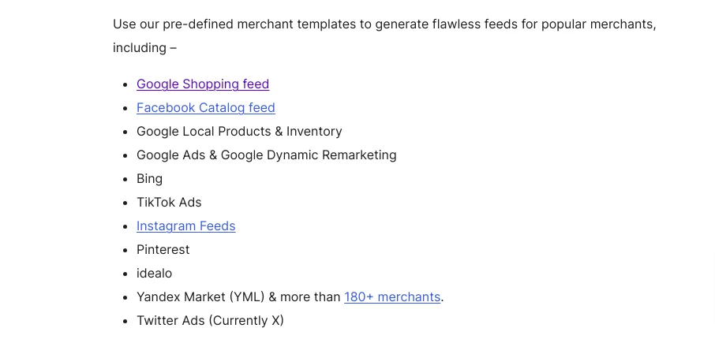Click the word 'including' in the intro

(x=140, y=48)
